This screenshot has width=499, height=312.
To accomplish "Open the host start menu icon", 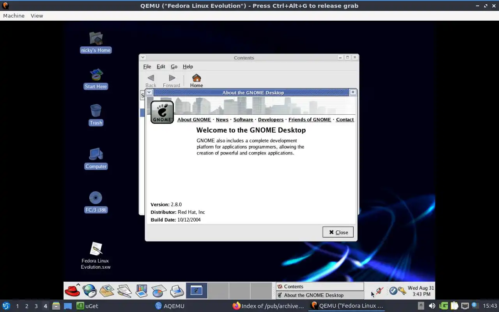I will (x=6, y=306).
